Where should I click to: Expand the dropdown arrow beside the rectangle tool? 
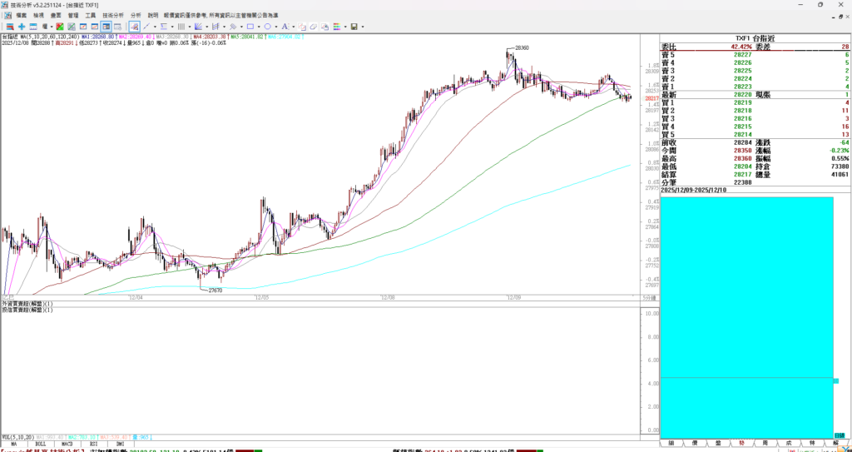pyautogui.click(x=259, y=27)
